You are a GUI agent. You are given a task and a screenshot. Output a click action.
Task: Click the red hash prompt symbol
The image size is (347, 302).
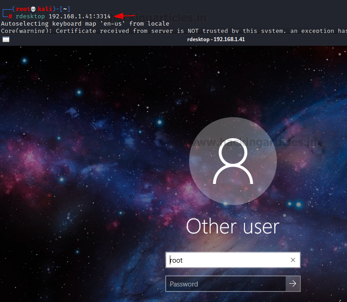10,16
